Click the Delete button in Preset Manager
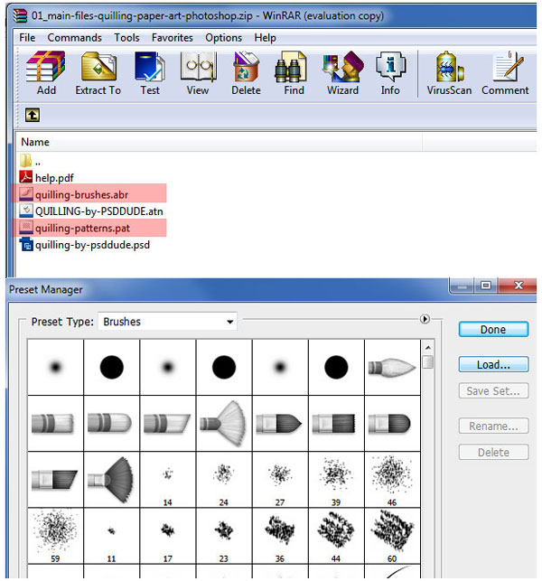The image size is (542, 581). (x=493, y=453)
